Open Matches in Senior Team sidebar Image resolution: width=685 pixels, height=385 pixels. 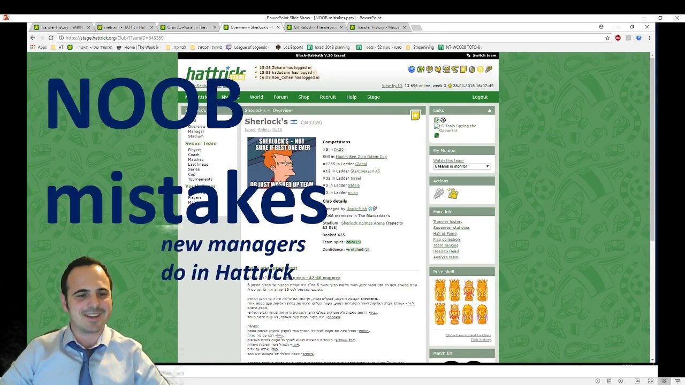[195, 160]
